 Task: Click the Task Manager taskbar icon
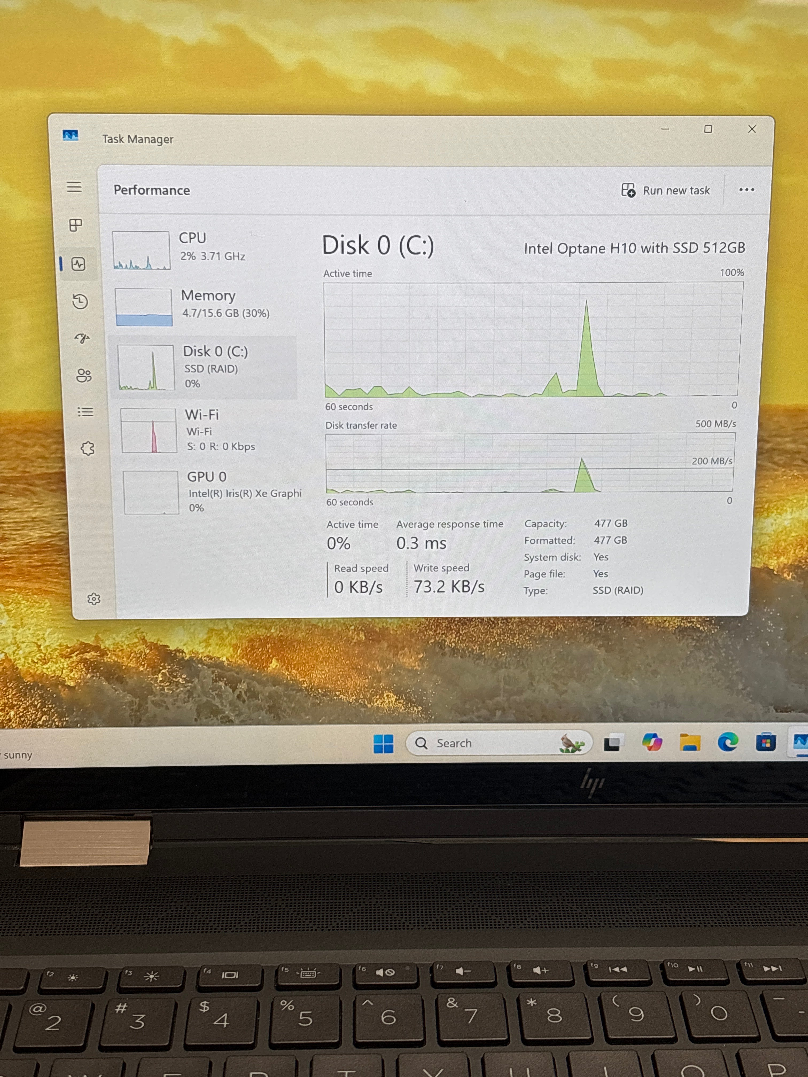(800, 742)
